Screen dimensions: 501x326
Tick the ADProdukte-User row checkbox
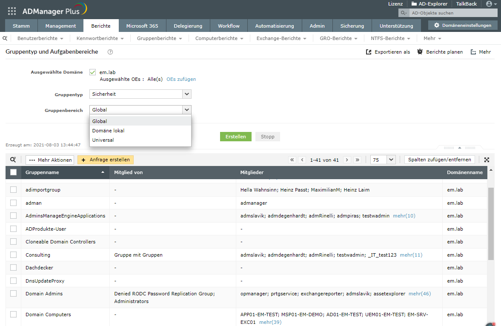(x=14, y=229)
